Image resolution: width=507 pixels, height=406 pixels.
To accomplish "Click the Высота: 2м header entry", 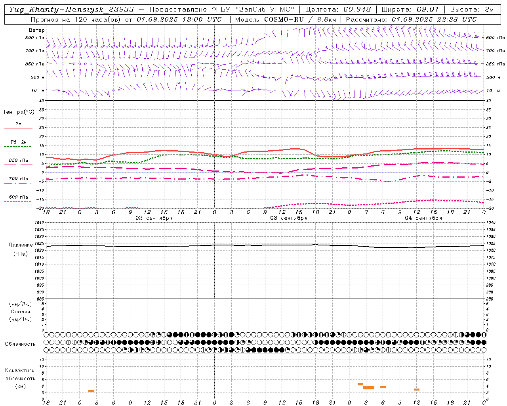I will (472, 10).
